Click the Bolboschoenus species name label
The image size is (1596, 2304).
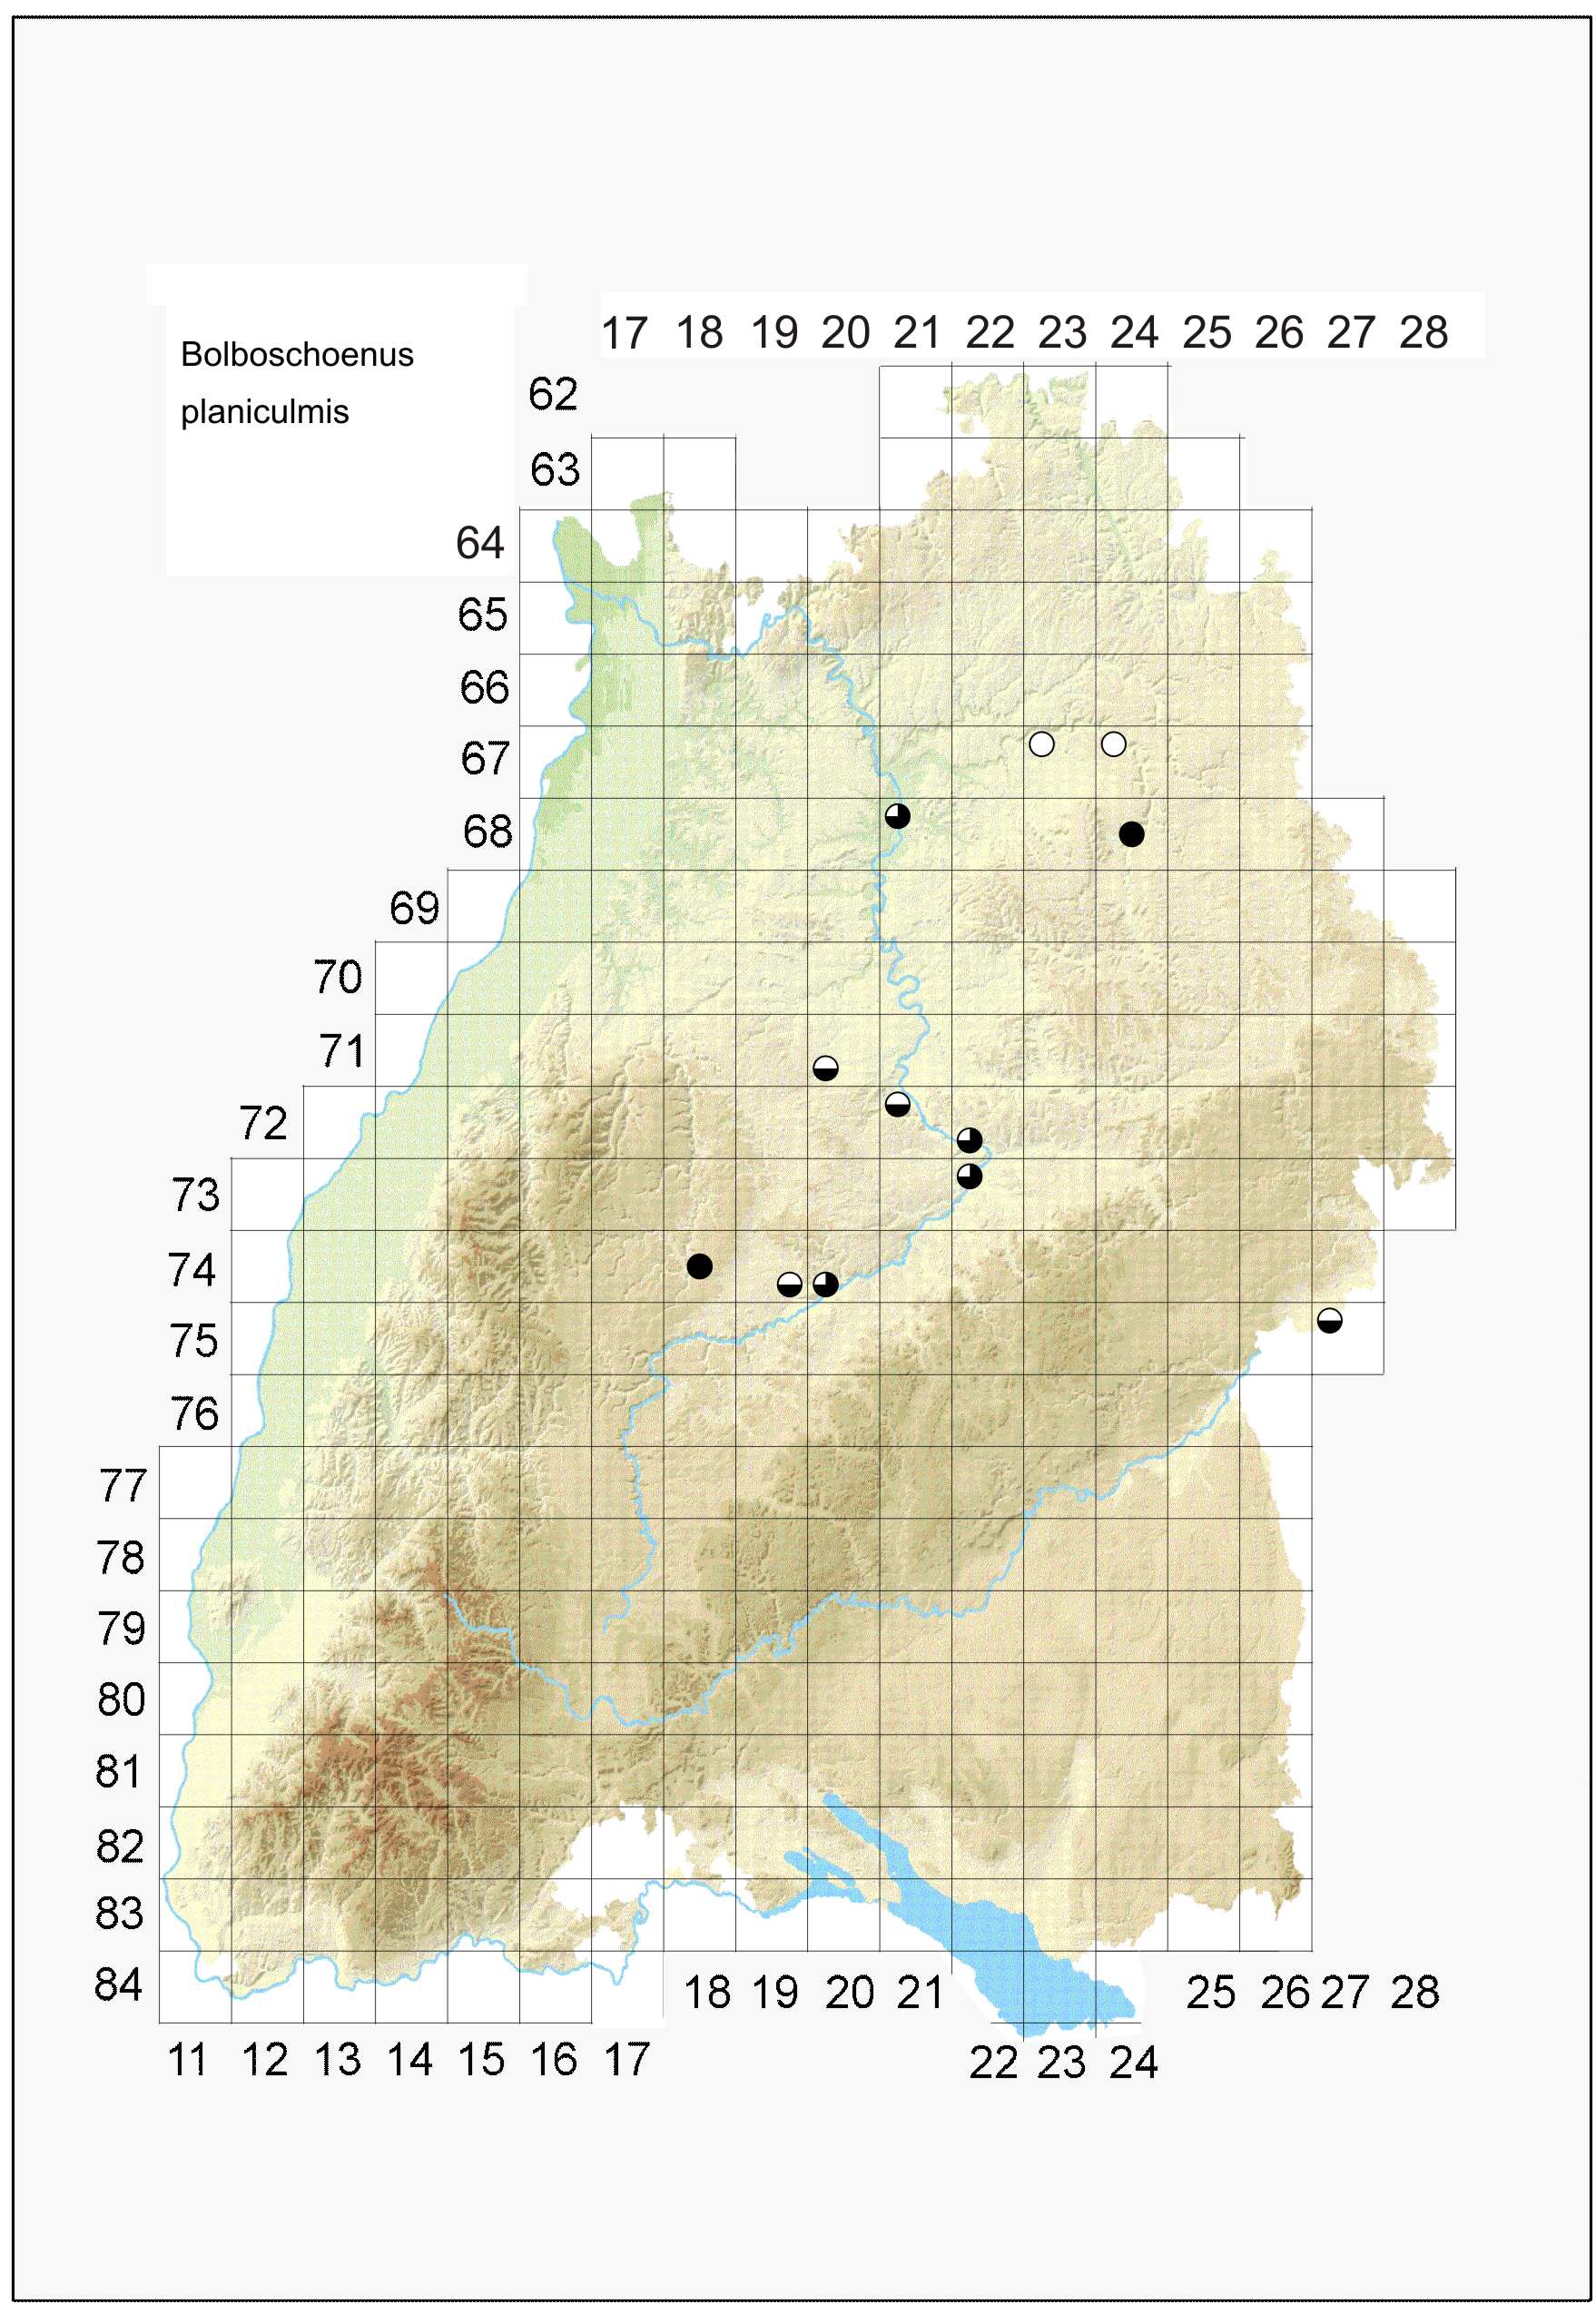point(297,354)
